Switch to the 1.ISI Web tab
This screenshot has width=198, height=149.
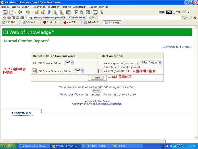pyautogui.click(x=10, y=22)
